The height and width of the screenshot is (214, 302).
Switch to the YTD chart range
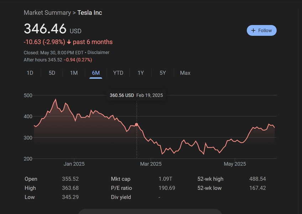click(x=118, y=73)
